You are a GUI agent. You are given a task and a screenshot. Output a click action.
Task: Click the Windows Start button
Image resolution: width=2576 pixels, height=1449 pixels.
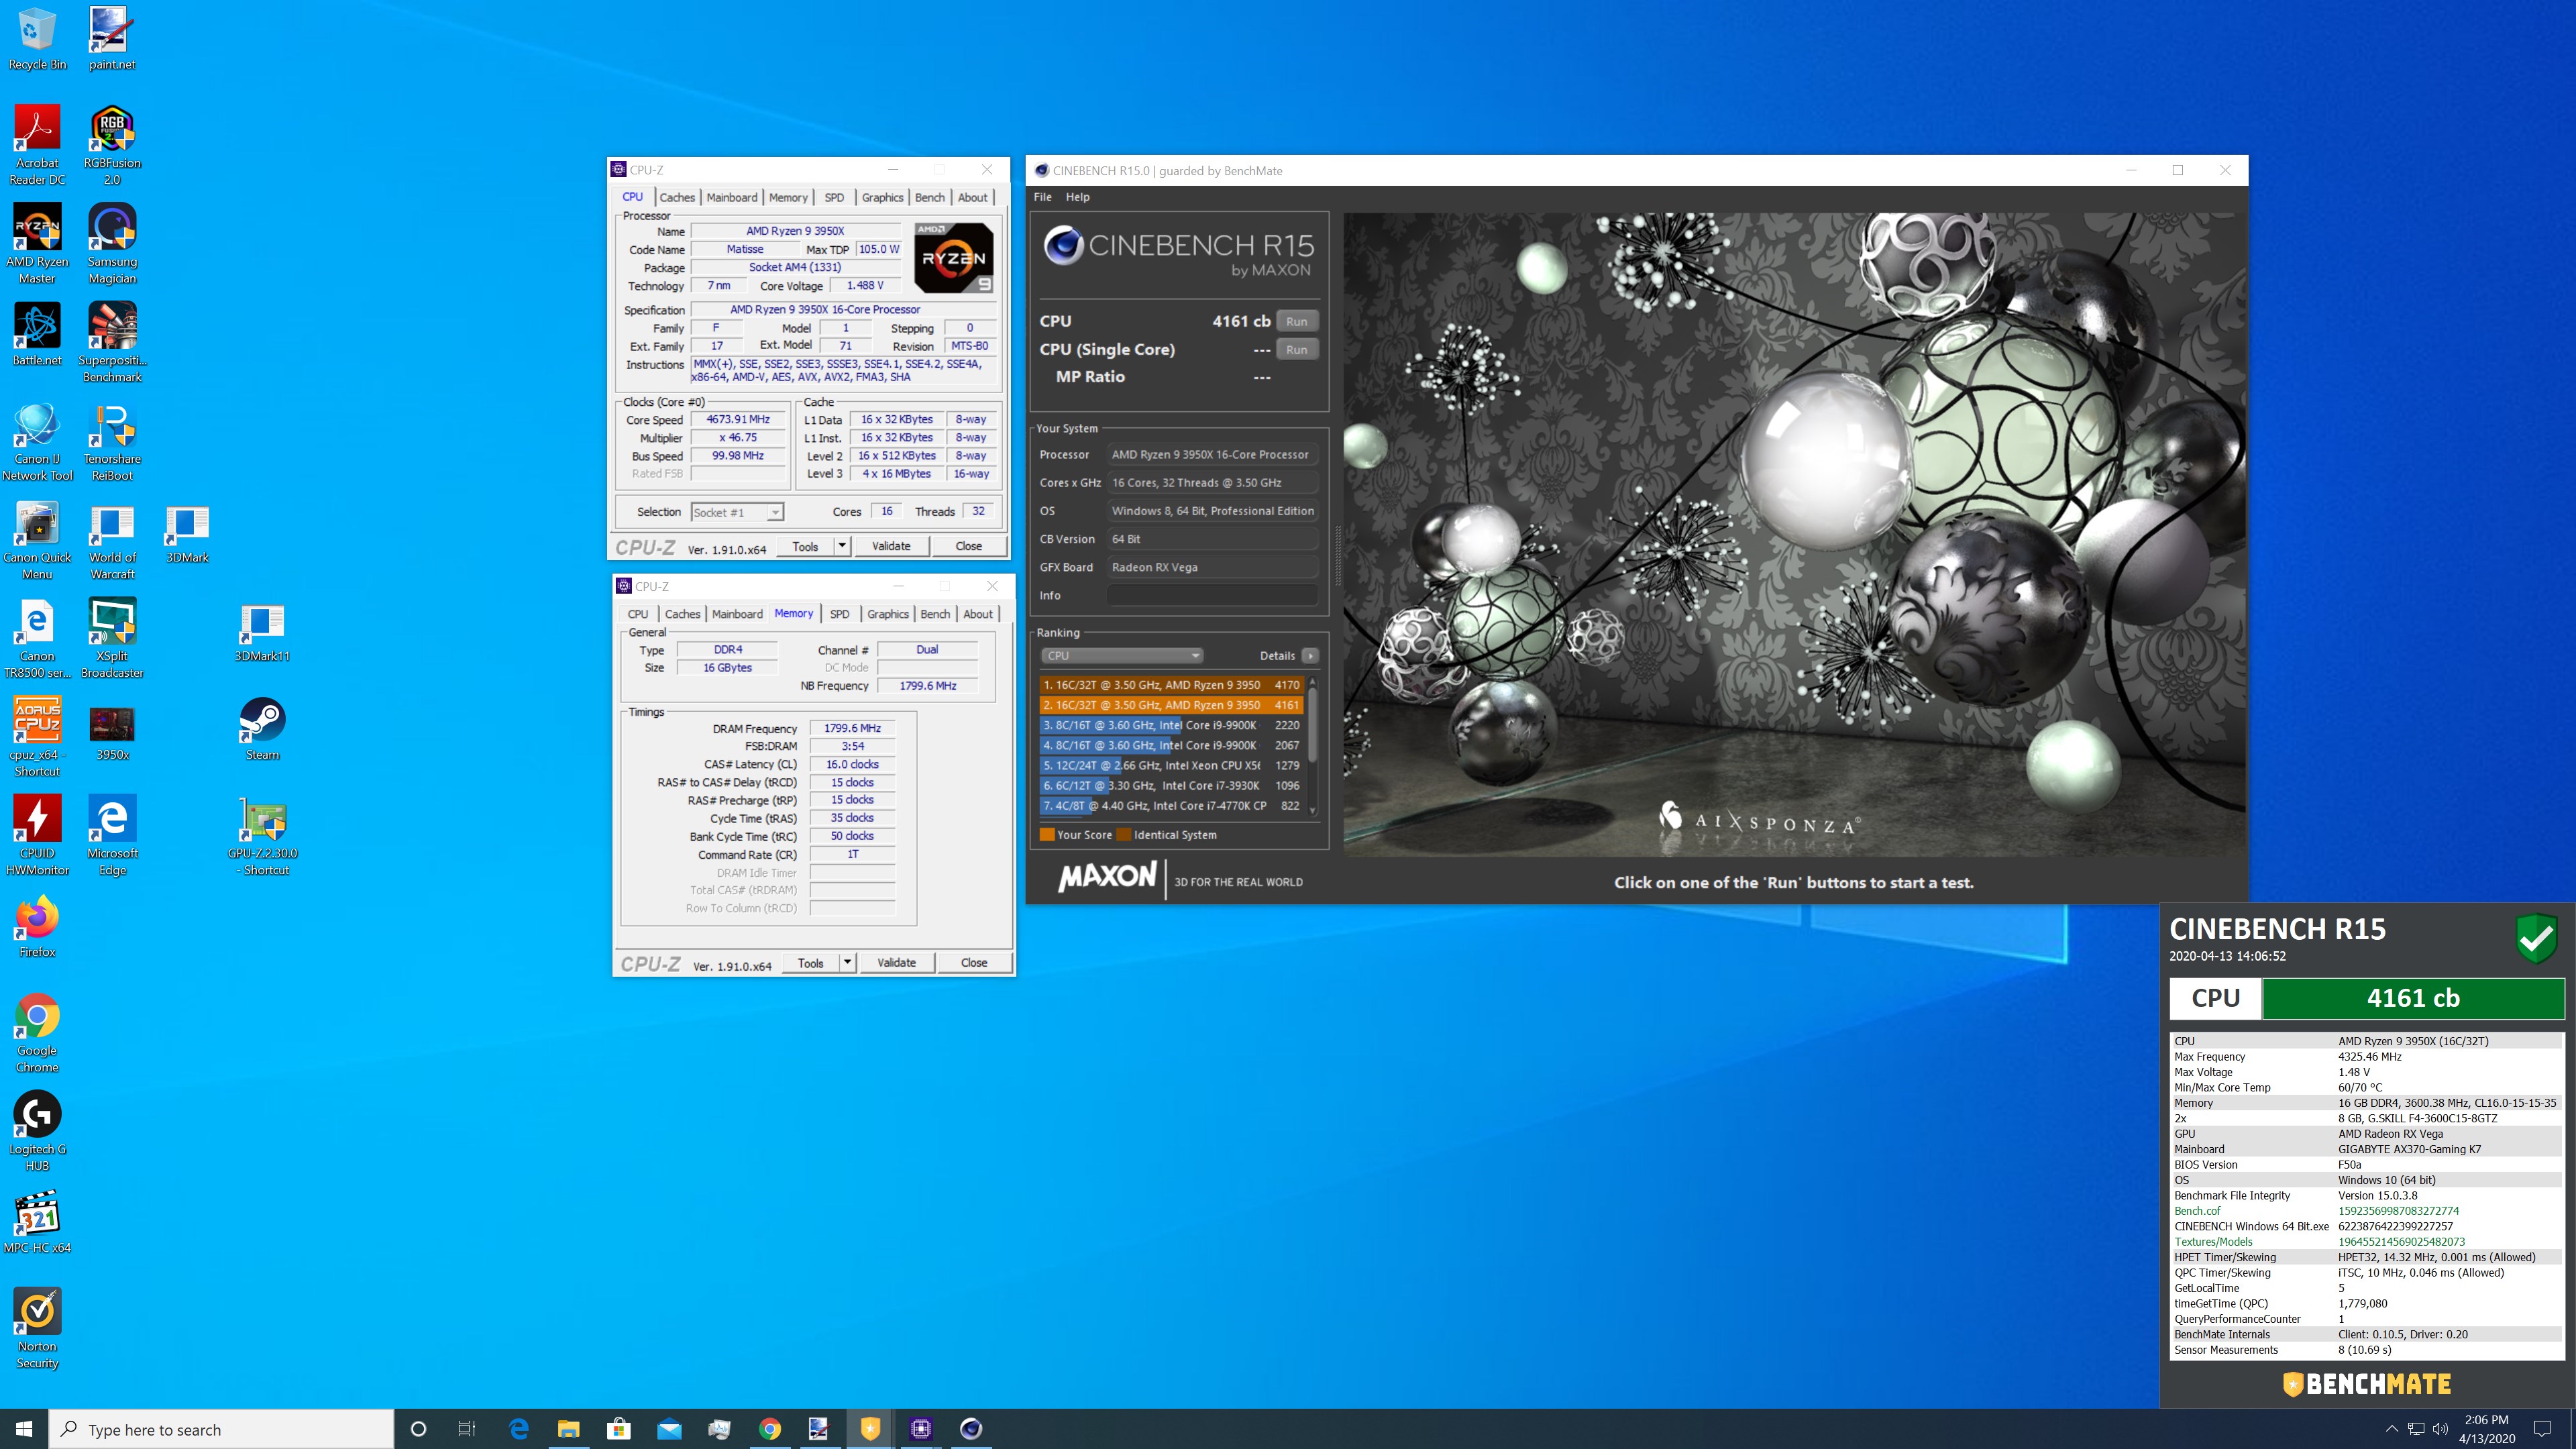tap(24, 1428)
